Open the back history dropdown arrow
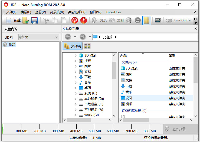 click(x=75, y=37)
